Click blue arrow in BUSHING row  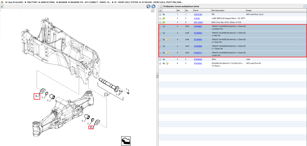[164, 64]
